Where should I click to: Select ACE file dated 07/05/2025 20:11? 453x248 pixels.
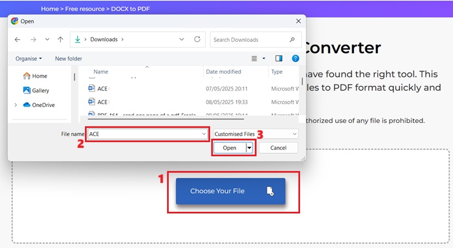[193, 89]
